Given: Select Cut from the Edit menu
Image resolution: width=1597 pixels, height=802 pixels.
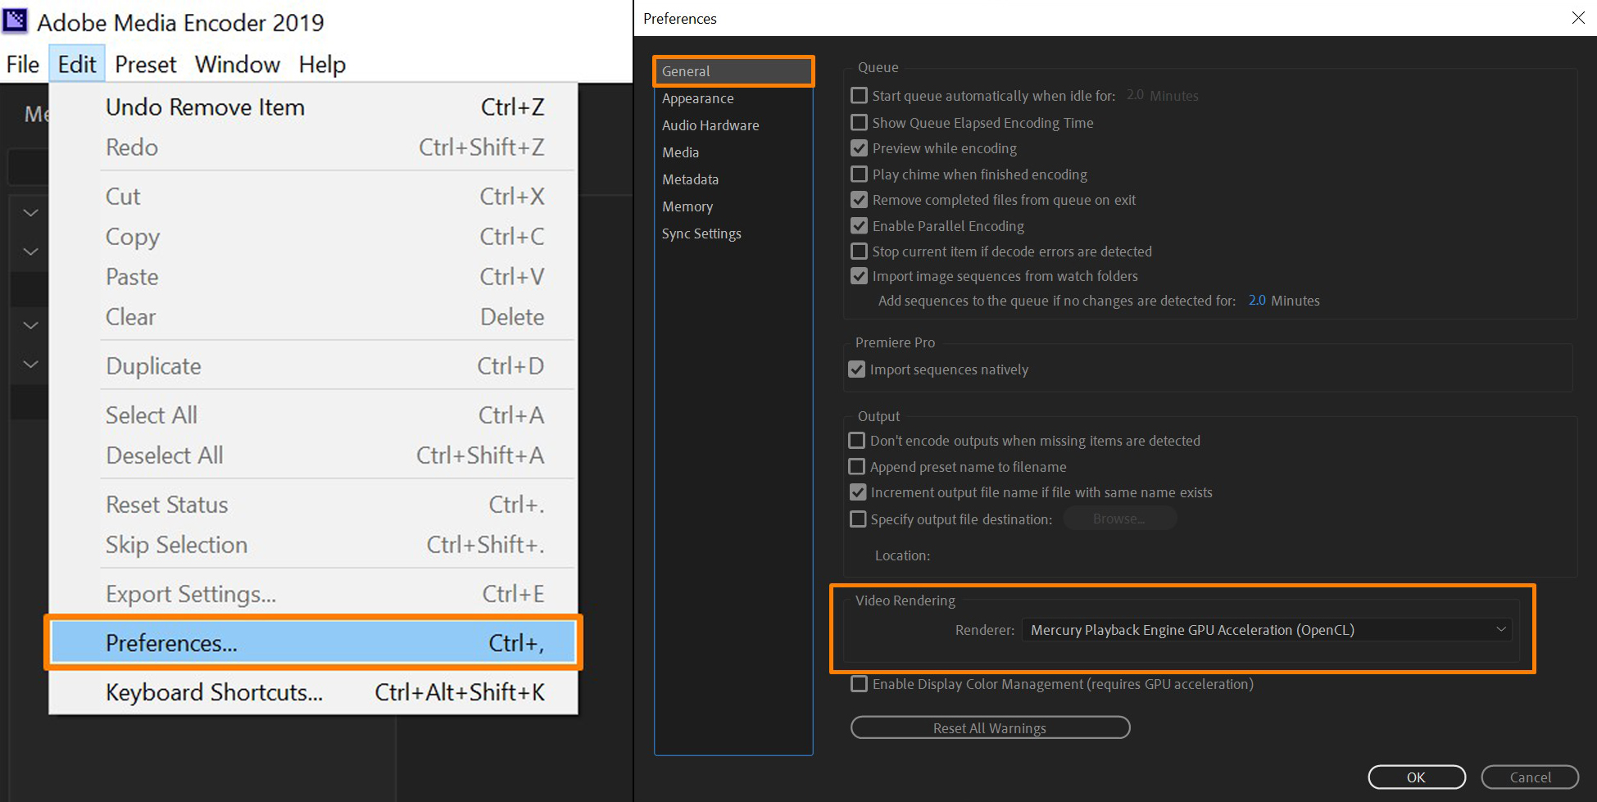Looking at the screenshot, I should pos(313,197).
